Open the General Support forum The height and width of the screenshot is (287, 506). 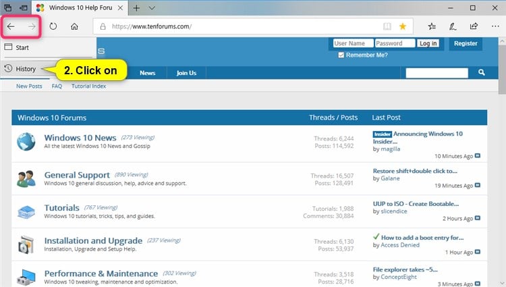click(x=77, y=175)
